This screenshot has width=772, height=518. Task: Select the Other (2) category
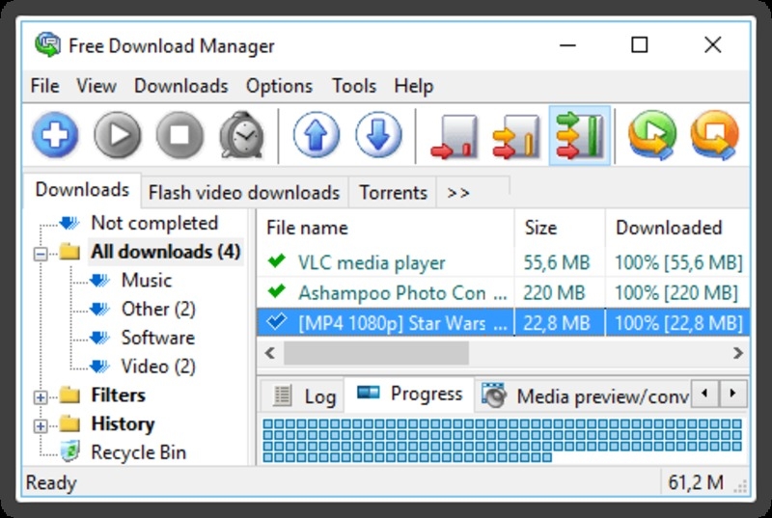pos(158,309)
